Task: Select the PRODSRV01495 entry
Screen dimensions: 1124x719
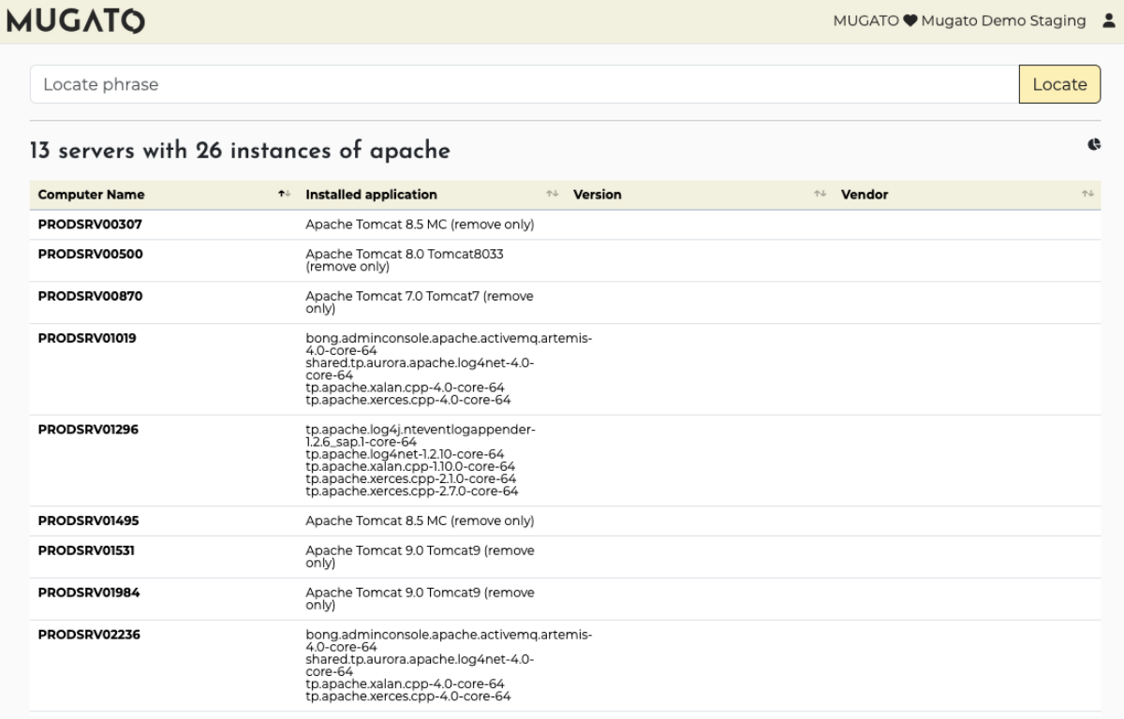Action: [x=88, y=521]
